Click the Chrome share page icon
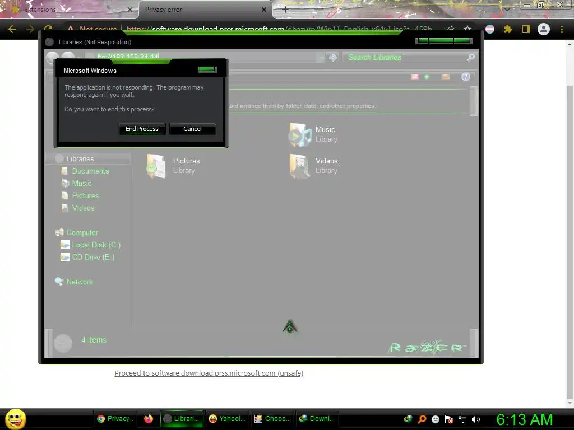574x430 pixels. coord(450,29)
